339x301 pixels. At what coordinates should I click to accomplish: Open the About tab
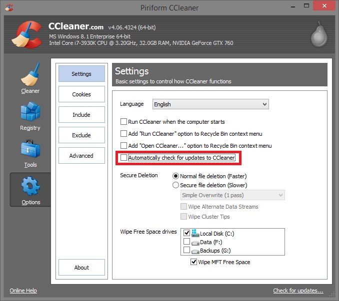coord(81,268)
